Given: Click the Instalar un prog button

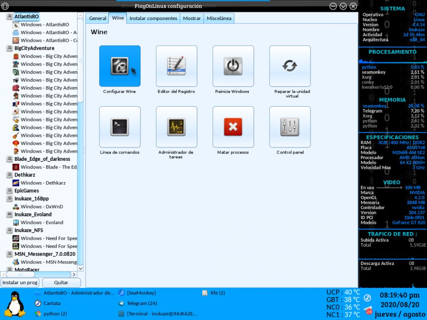Looking at the screenshot, I should click(x=20, y=282).
